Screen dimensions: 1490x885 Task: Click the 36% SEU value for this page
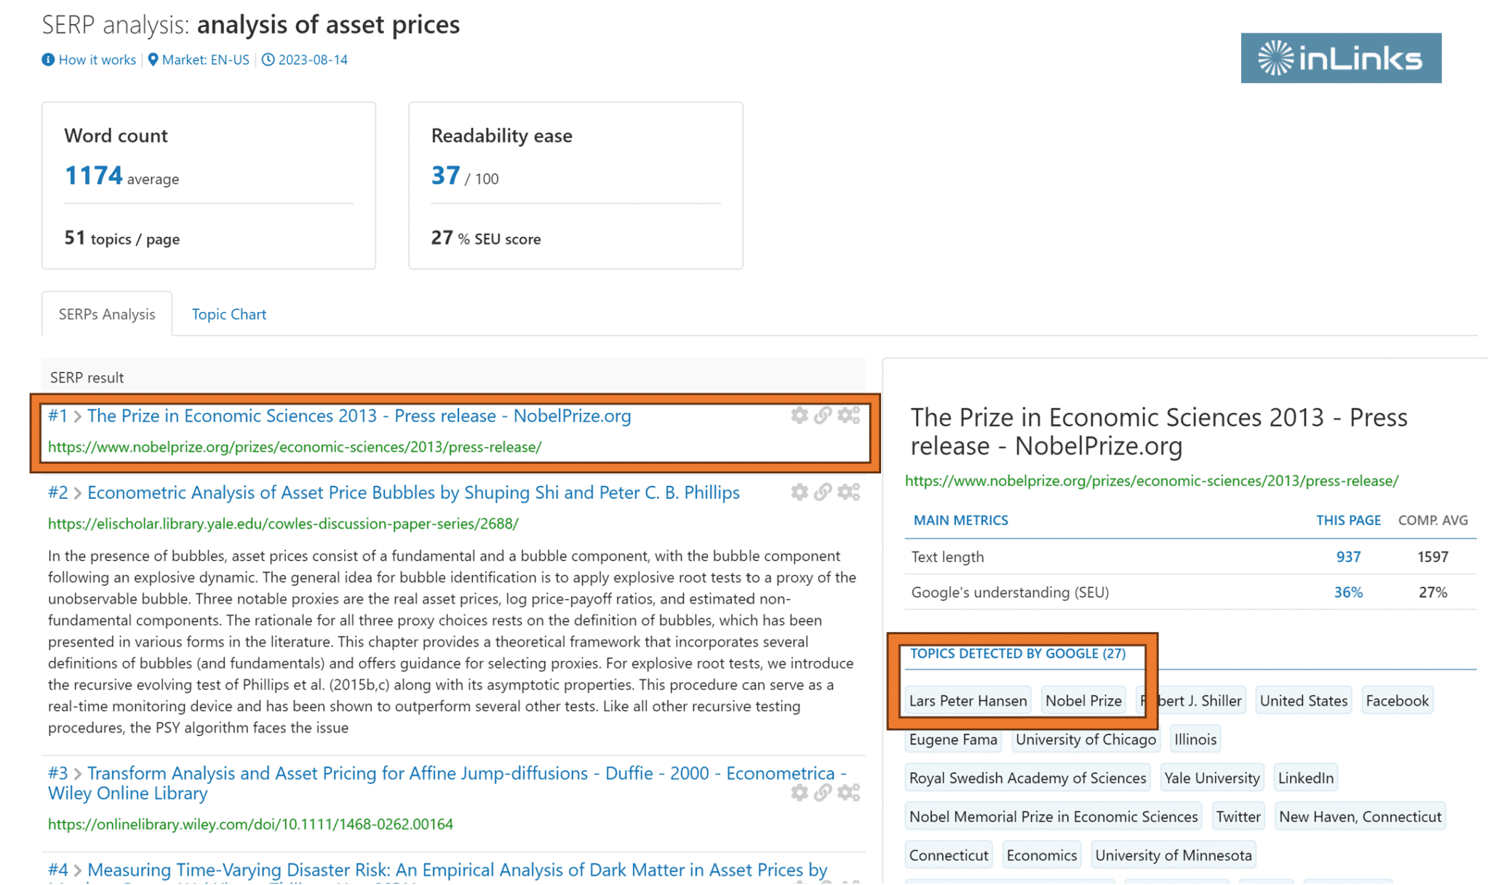(1348, 592)
